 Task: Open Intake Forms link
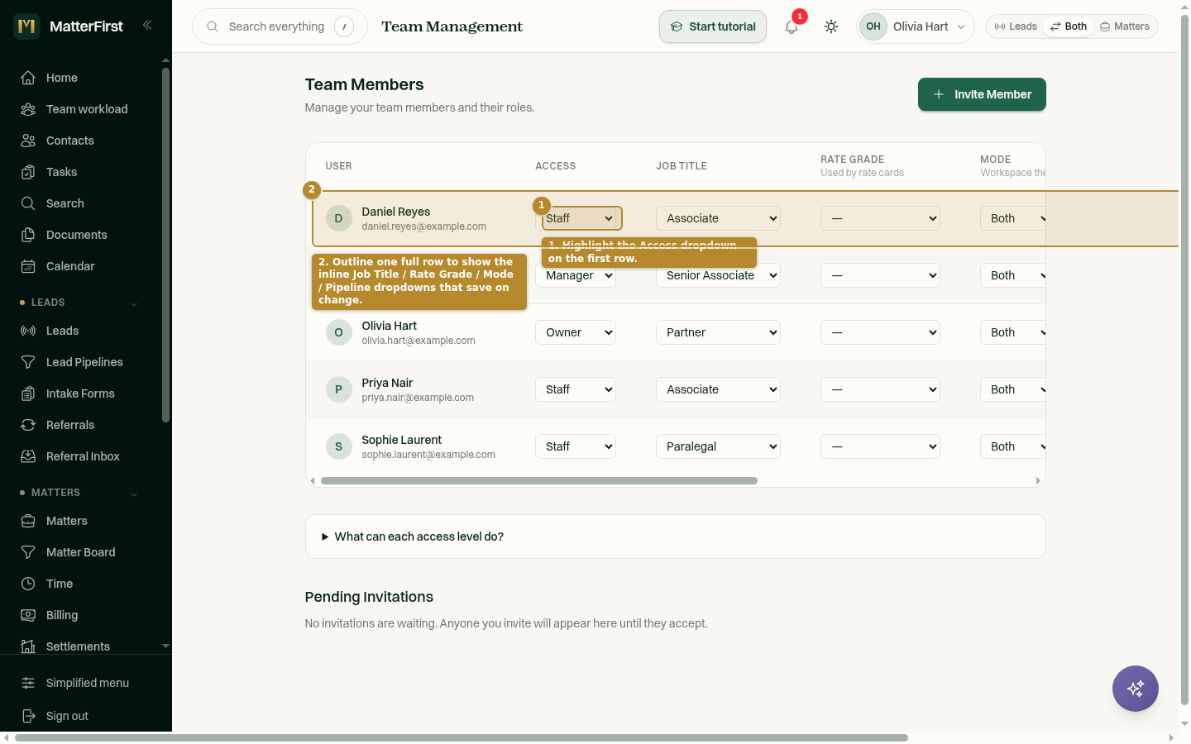(80, 393)
